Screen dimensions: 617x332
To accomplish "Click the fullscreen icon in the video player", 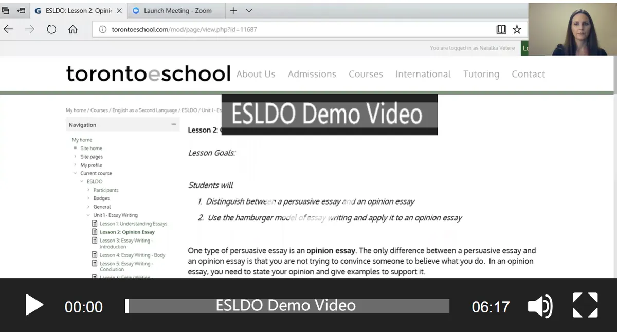I will coord(585,305).
